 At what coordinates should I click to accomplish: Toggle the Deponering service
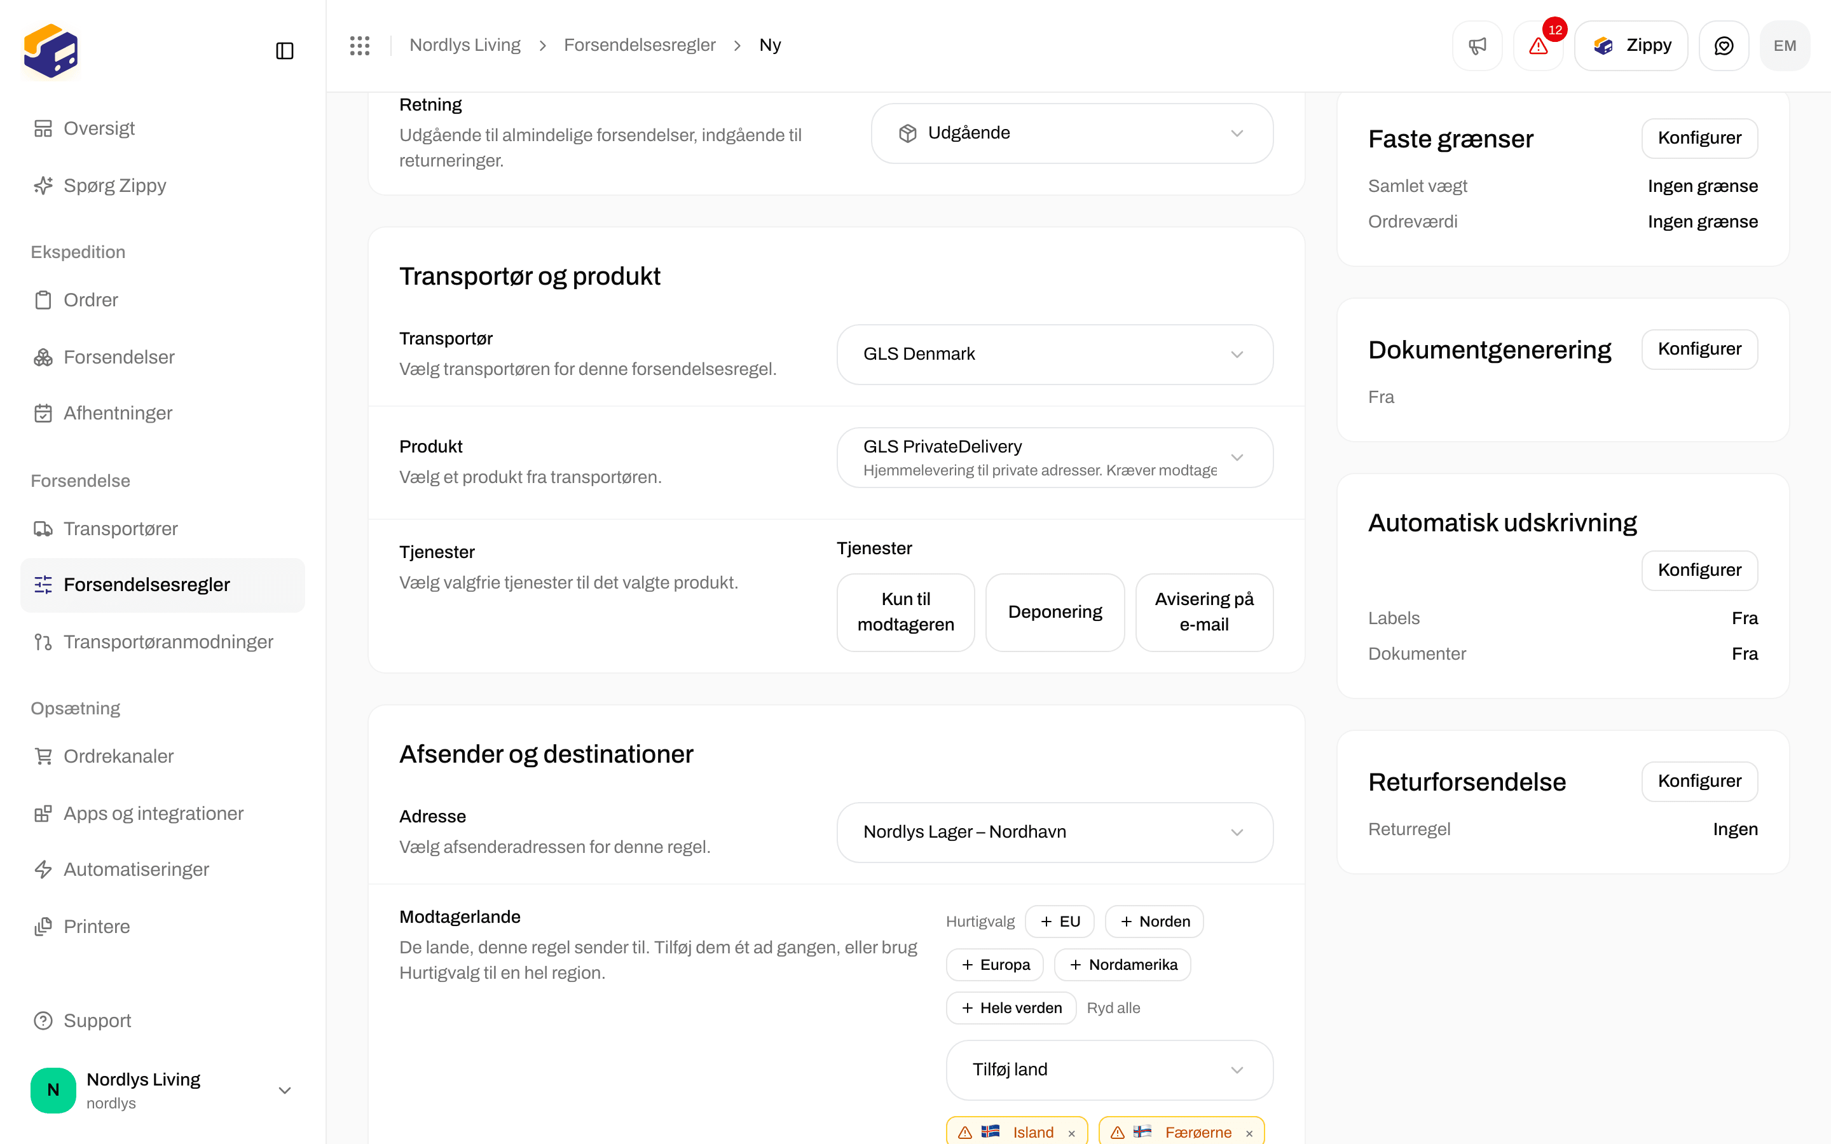click(1055, 612)
